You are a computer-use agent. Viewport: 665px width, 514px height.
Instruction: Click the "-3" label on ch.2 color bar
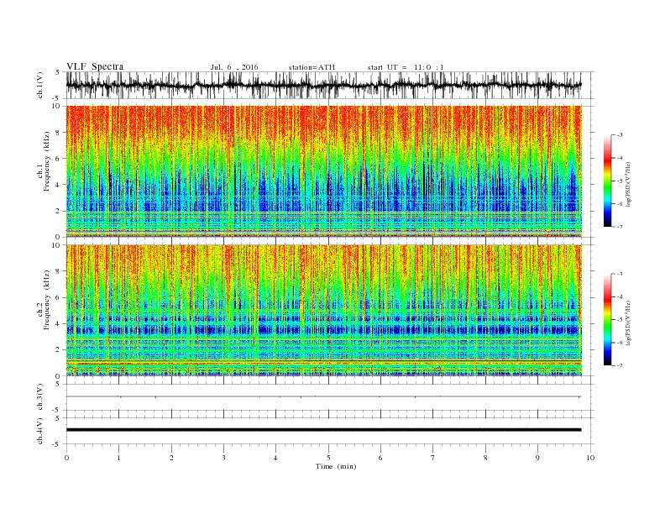point(620,274)
